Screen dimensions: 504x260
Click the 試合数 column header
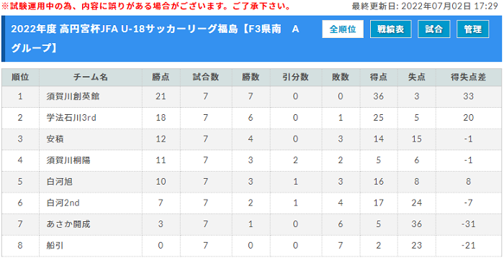(x=206, y=77)
